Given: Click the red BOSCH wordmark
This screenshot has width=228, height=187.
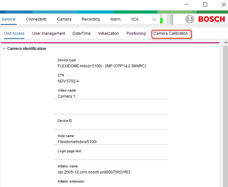Looking at the screenshot, I should tap(212, 19).
